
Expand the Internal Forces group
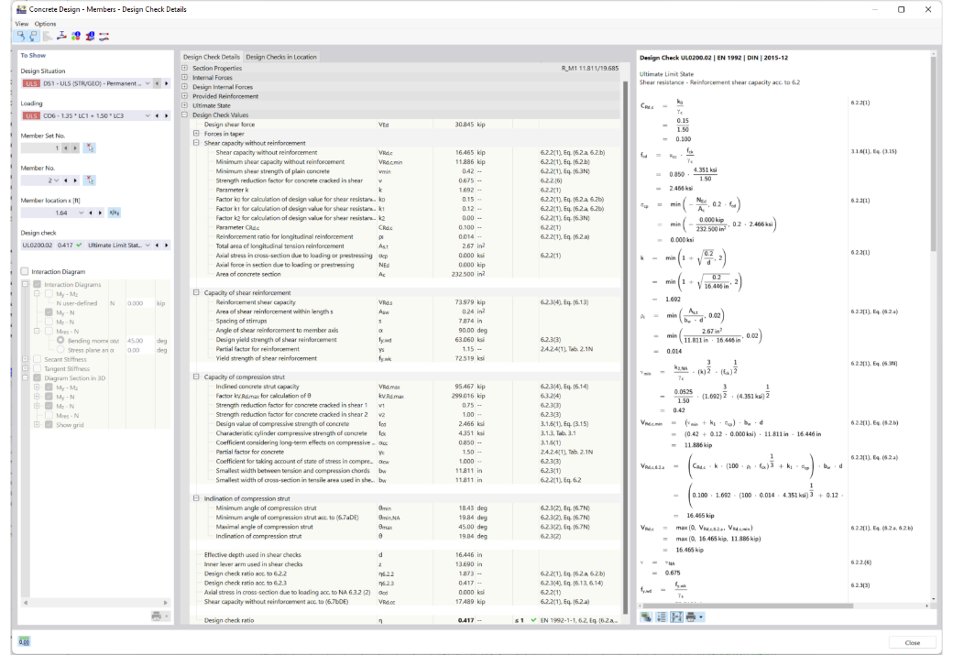pos(185,77)
